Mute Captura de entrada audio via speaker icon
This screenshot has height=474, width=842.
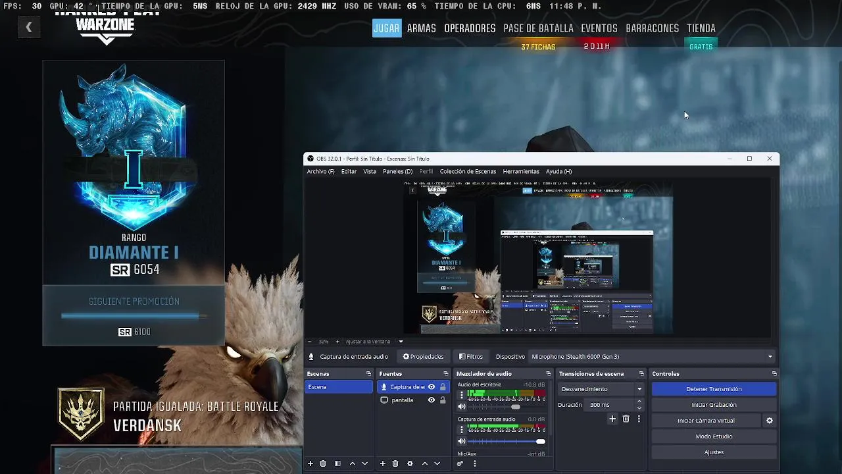point(462,442)
